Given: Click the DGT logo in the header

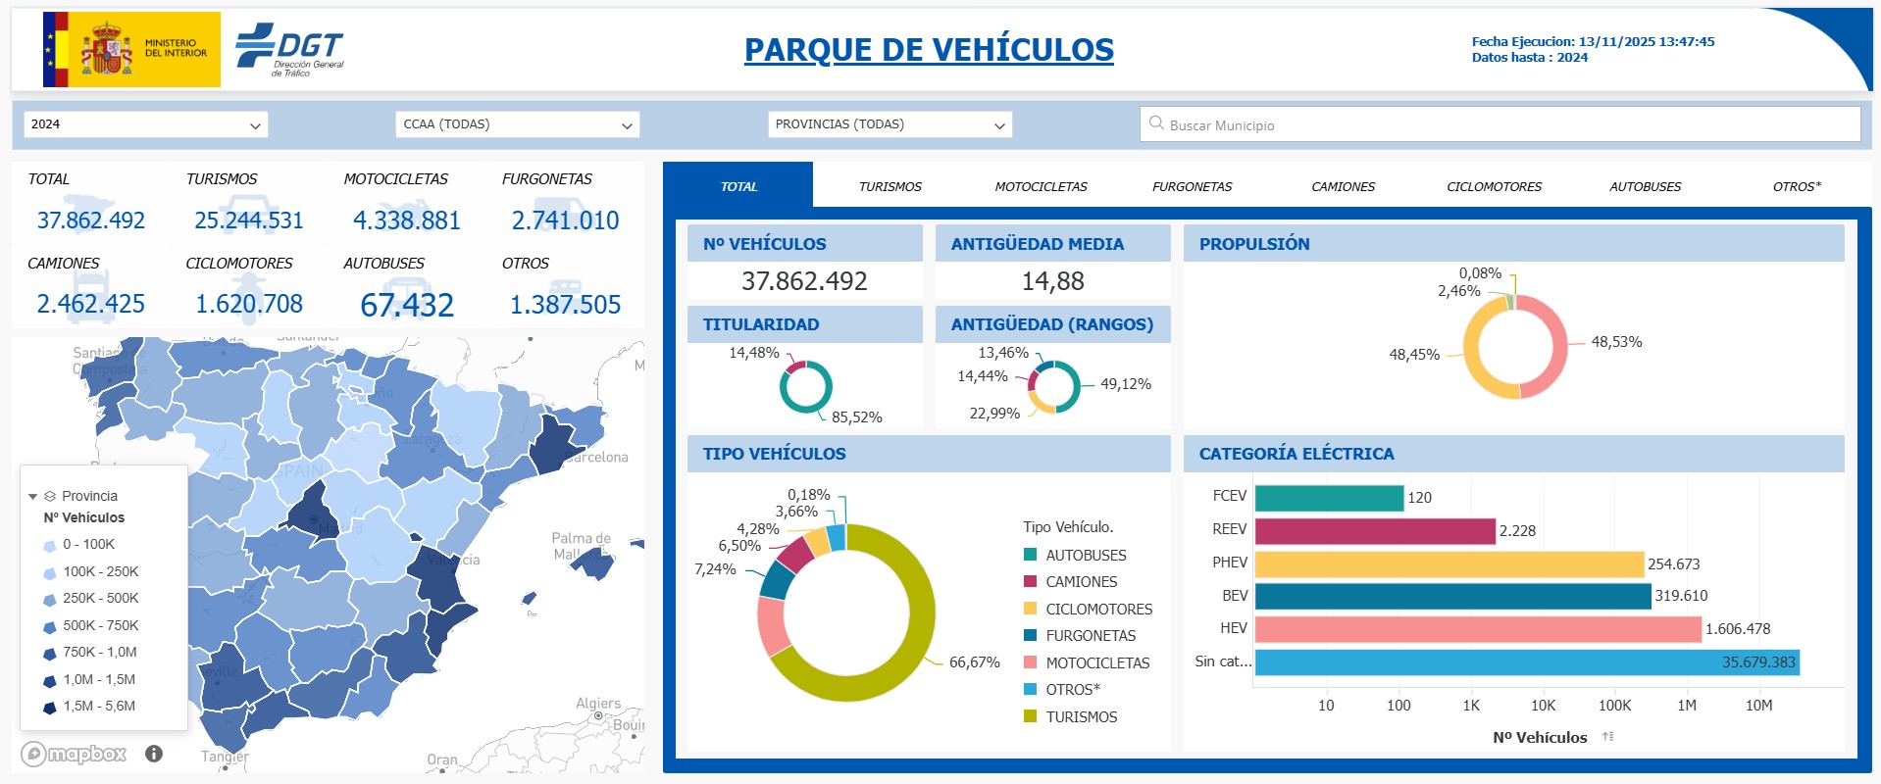Looking at the screenshot, I should pyautogui.click(x=290, y=50).
